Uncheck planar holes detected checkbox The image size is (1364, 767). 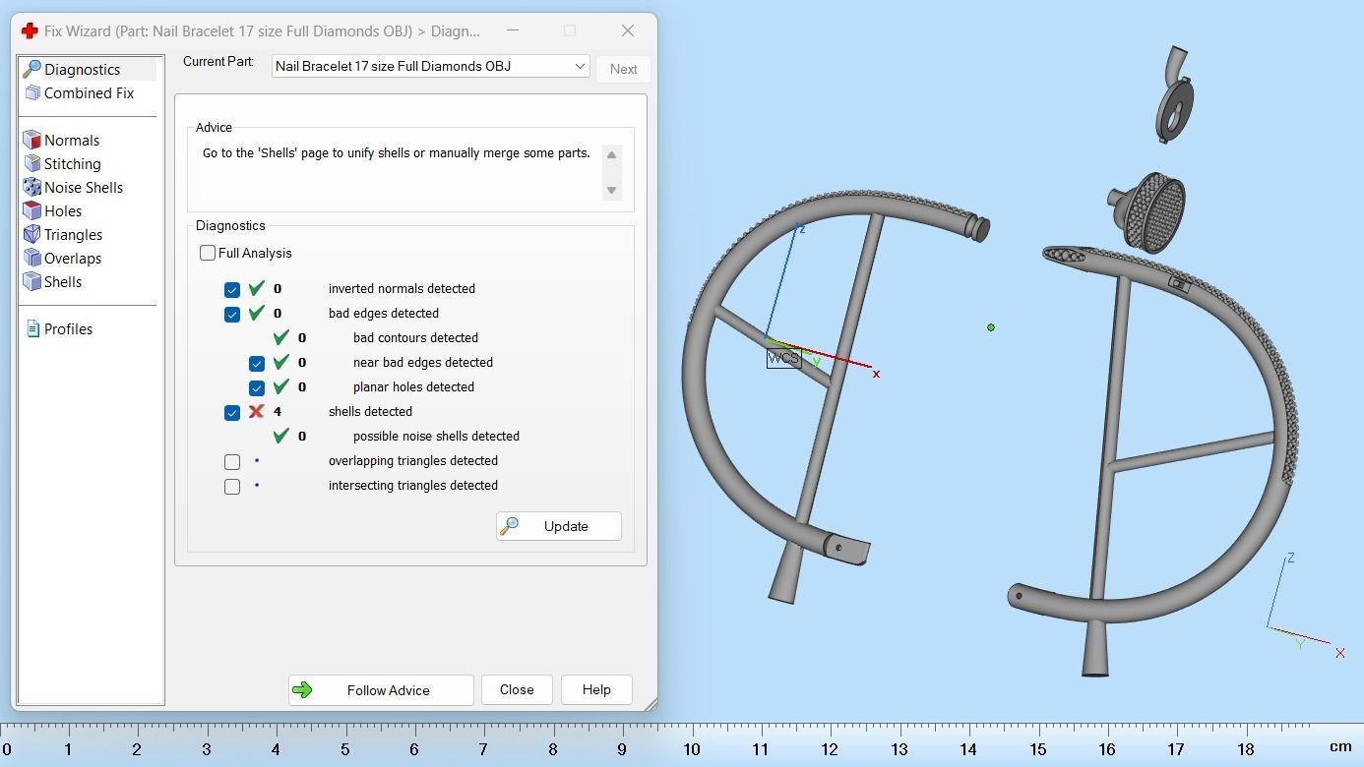[257, 387]
